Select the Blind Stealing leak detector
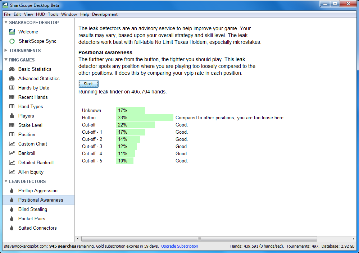Screen dimensions: 359x253 pos(33,209)
